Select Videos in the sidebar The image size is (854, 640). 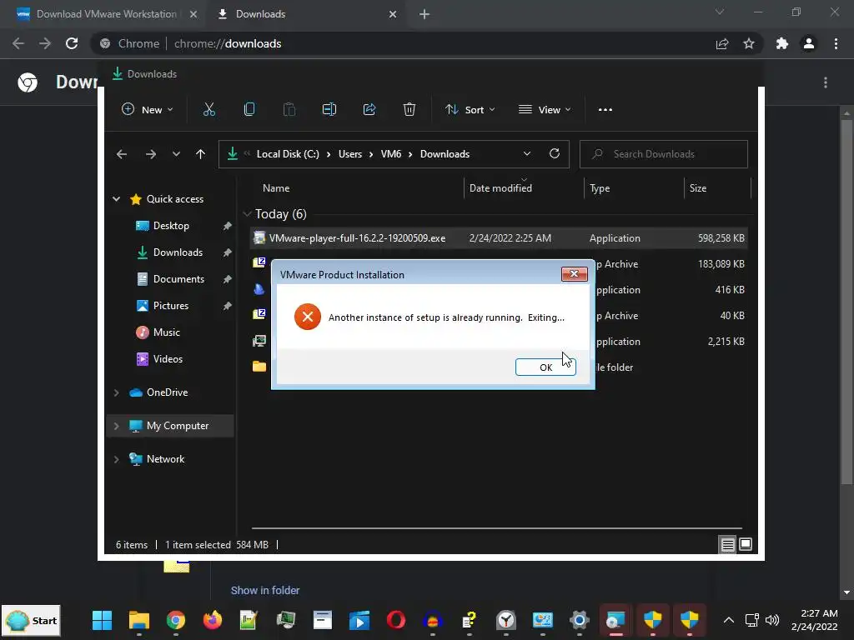(168, 358)
